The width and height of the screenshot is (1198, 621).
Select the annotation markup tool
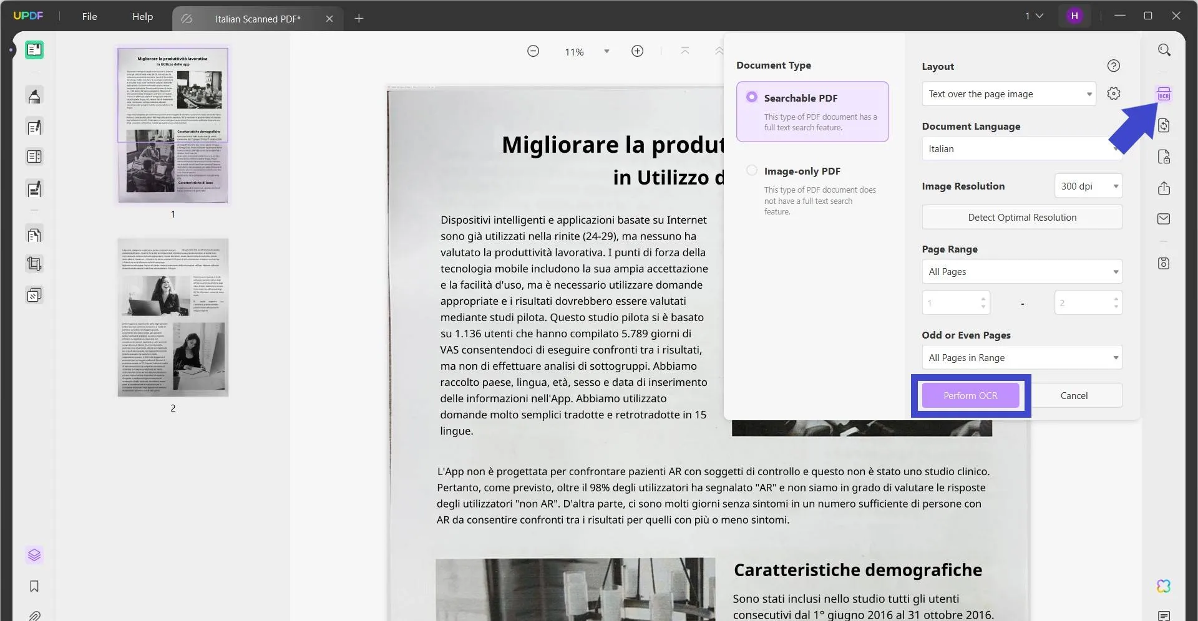point(34,95)
